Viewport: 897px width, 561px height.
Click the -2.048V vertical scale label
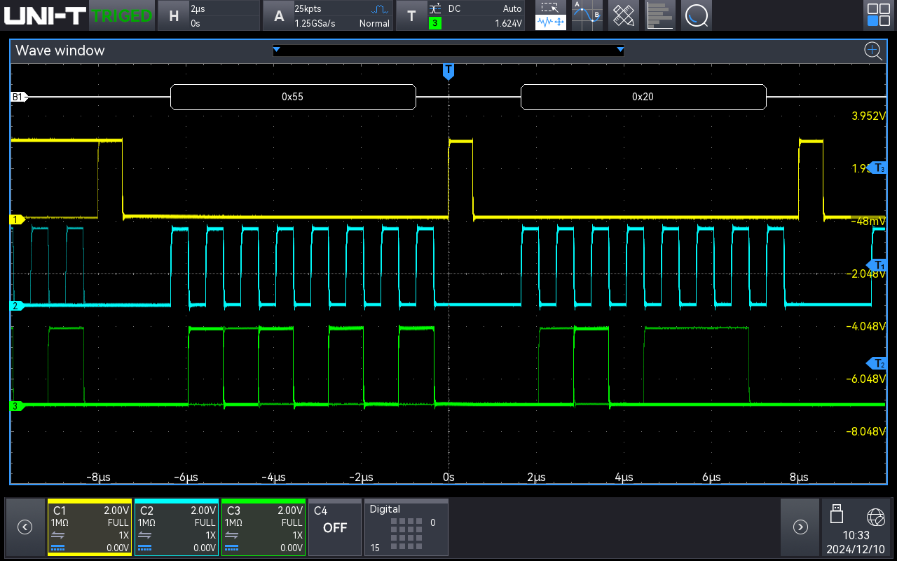[867, 273]
